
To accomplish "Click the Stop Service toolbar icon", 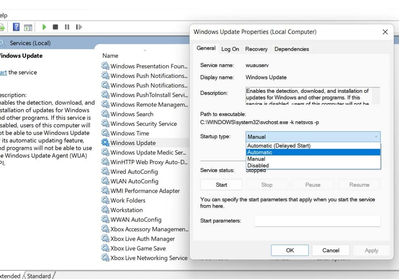I will coord(55,27).
